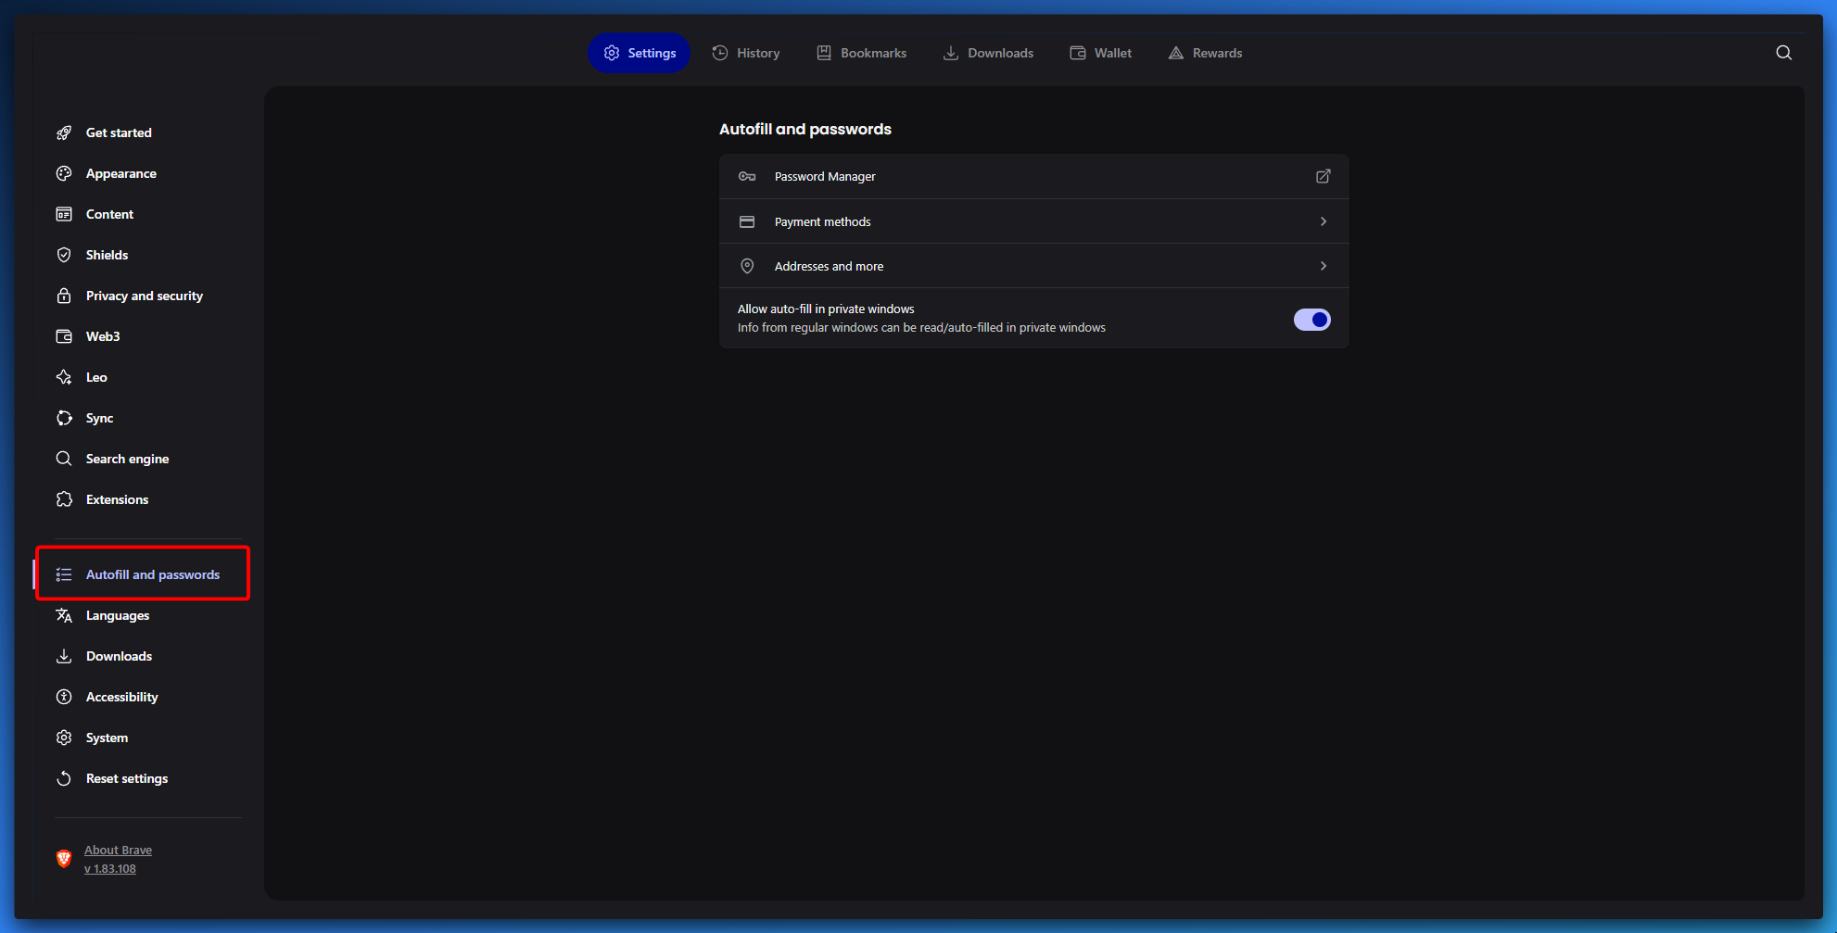1837x933 pixels.
Task: Open Password Manager external link icon
Action: (1323, 176)
